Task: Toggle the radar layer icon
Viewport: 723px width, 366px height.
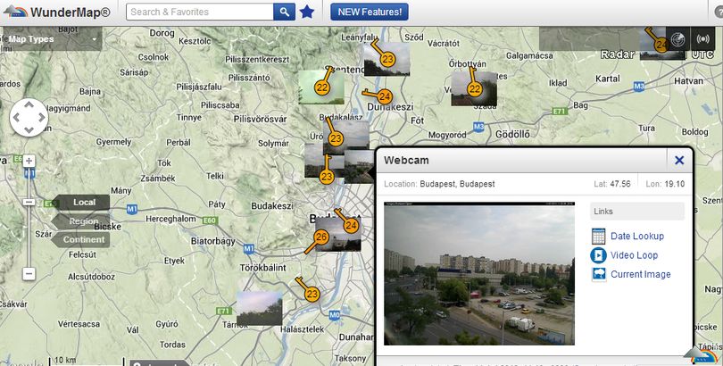Action: [x=677, y=38]
